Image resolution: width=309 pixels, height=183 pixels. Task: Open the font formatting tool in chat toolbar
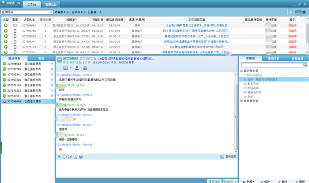(x=59, y=157)
